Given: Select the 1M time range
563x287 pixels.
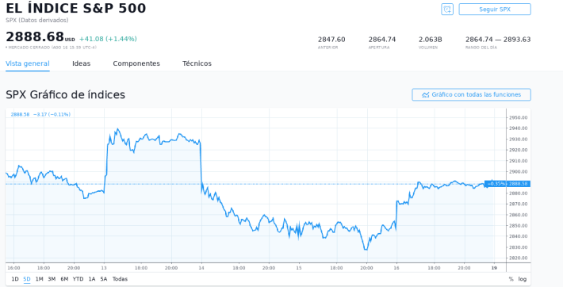Looking at the screenshot, I should coord(39,279).
